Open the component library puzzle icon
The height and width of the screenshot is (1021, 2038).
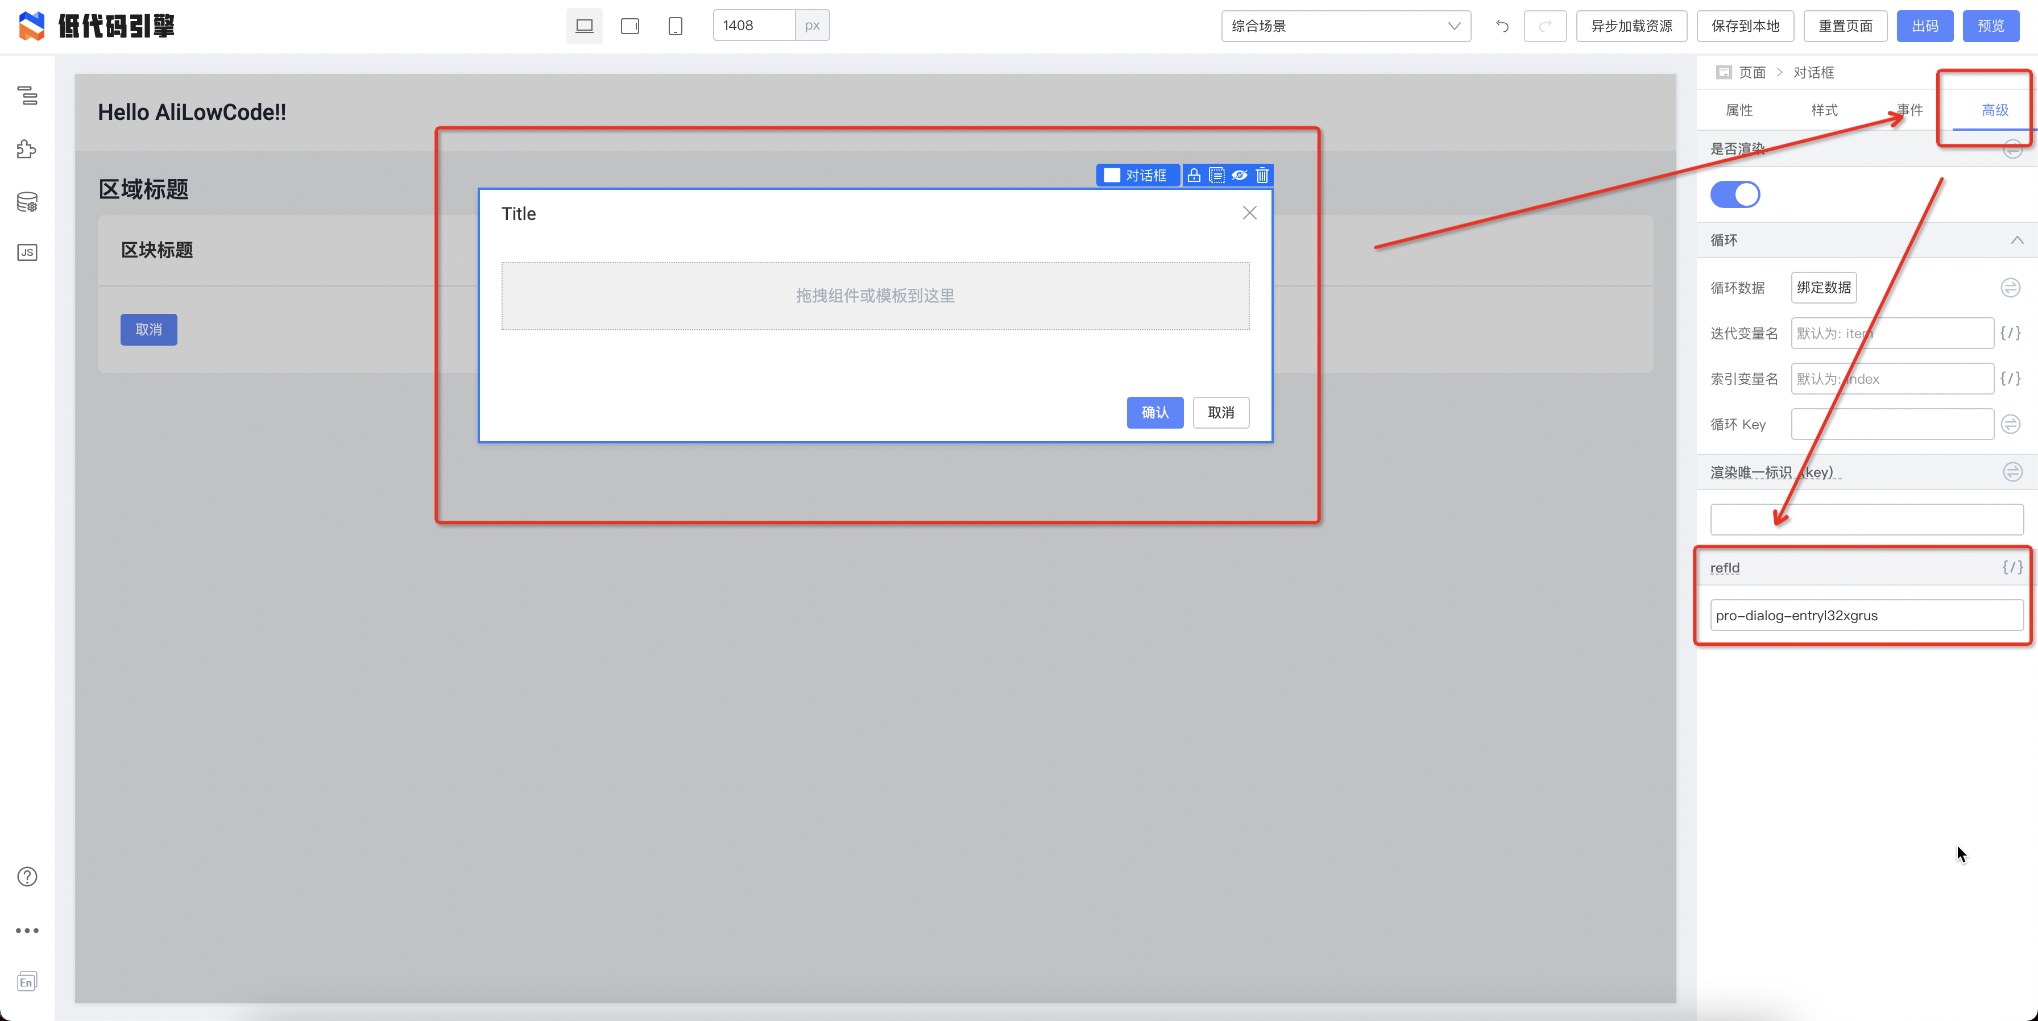[x=27, y=149]
